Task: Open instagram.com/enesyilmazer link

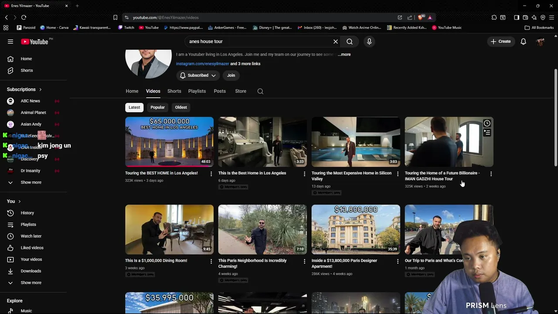Action: coord(203,64)
